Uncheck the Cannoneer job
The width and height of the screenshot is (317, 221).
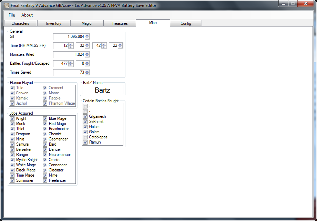pos(45,165)
